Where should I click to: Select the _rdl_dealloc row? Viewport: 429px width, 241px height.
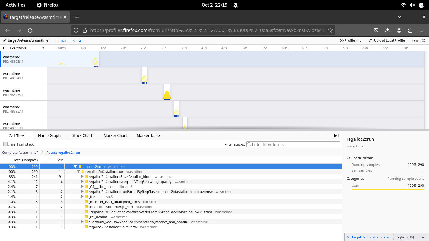[x=171, y=217]
